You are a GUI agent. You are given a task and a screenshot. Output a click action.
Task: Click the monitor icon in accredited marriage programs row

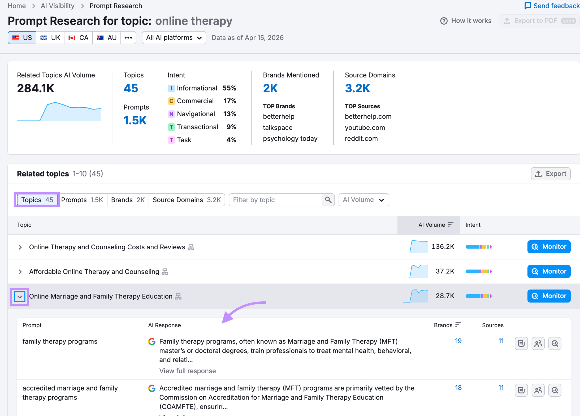tap(555, 390)
